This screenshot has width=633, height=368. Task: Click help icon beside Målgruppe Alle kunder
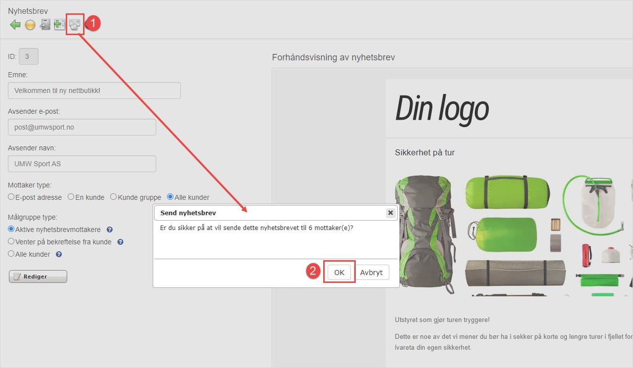tap(59, 255)
